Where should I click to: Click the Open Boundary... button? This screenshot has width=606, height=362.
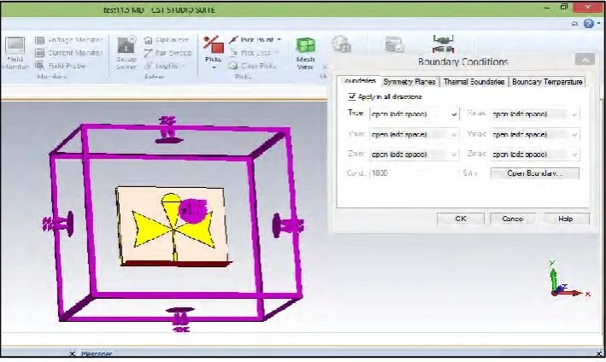coord(535,173)
